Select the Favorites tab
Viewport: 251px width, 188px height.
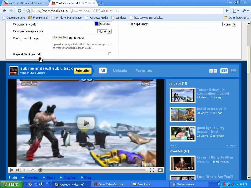click(144, 70)
